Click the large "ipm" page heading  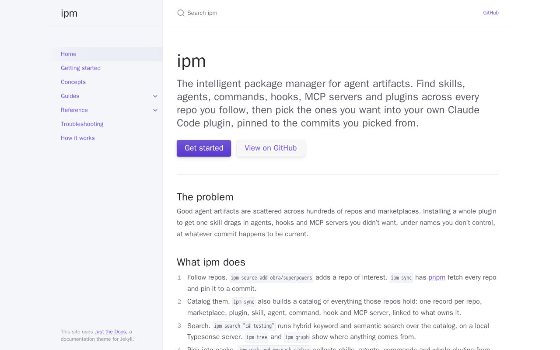(x=191, y=61)
